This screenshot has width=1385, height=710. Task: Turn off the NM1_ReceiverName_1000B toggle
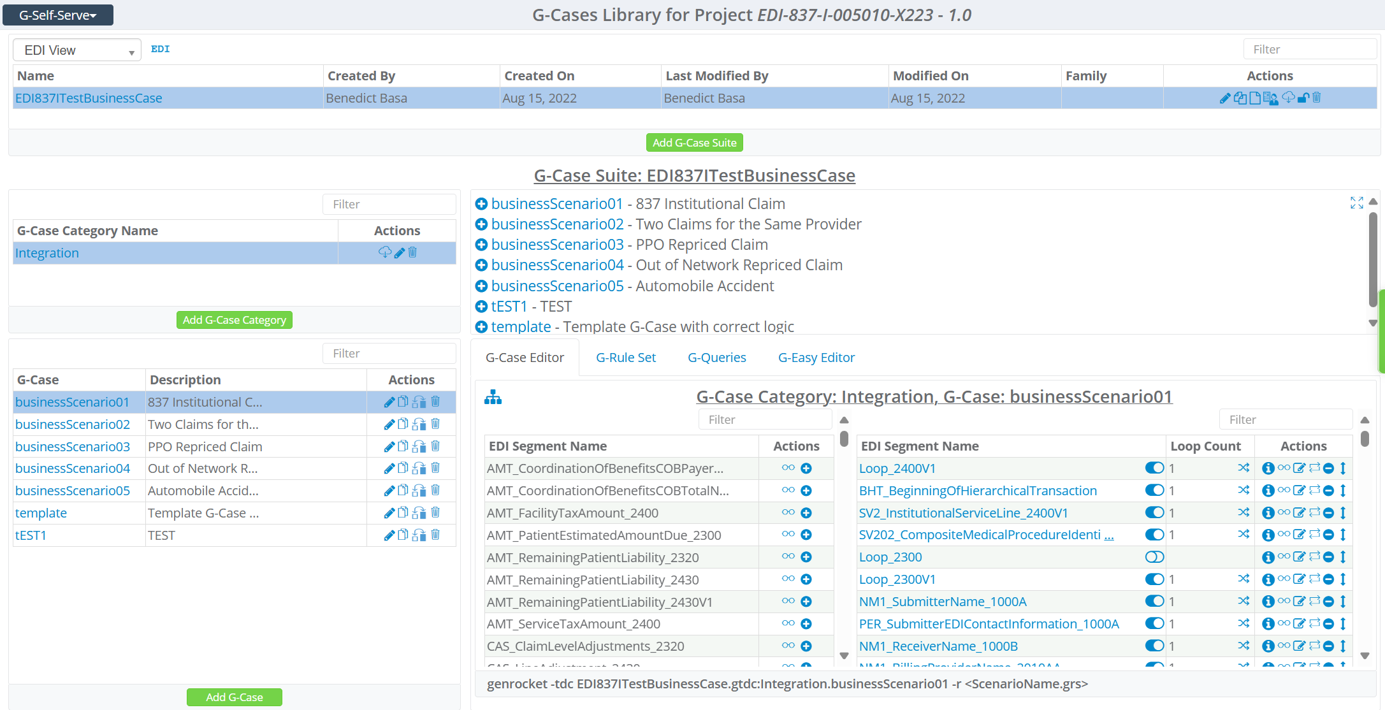point(1154,646)
